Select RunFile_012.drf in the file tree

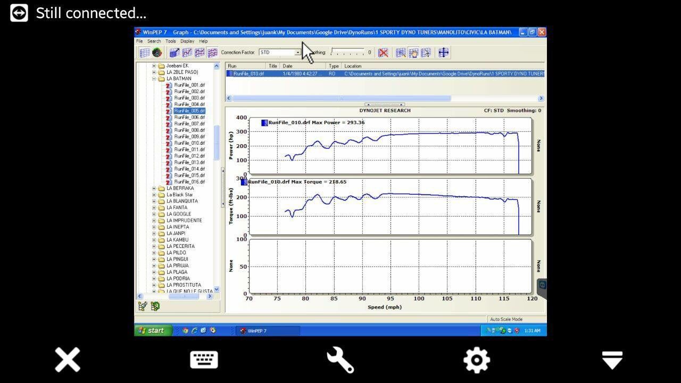tap(189, 156)
